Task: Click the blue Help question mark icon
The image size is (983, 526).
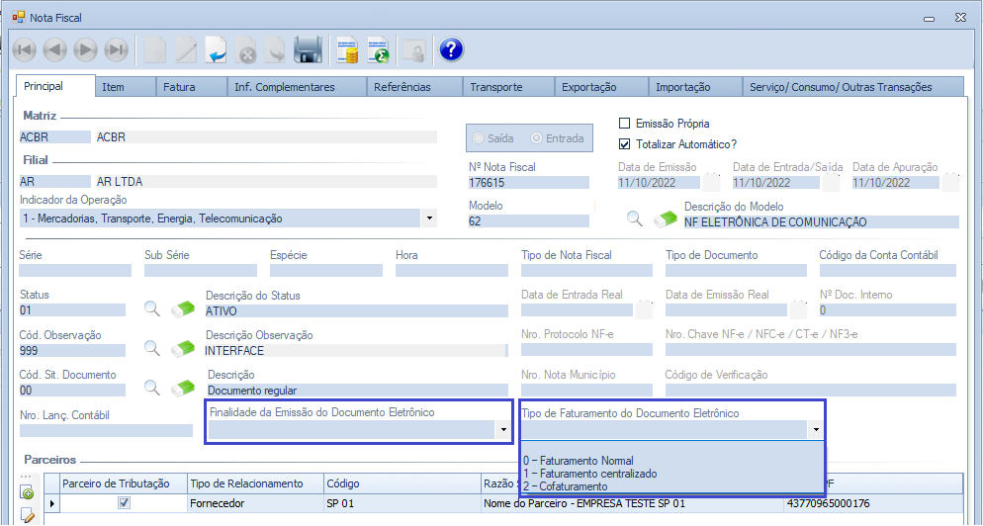Action: tap(451, 49)
